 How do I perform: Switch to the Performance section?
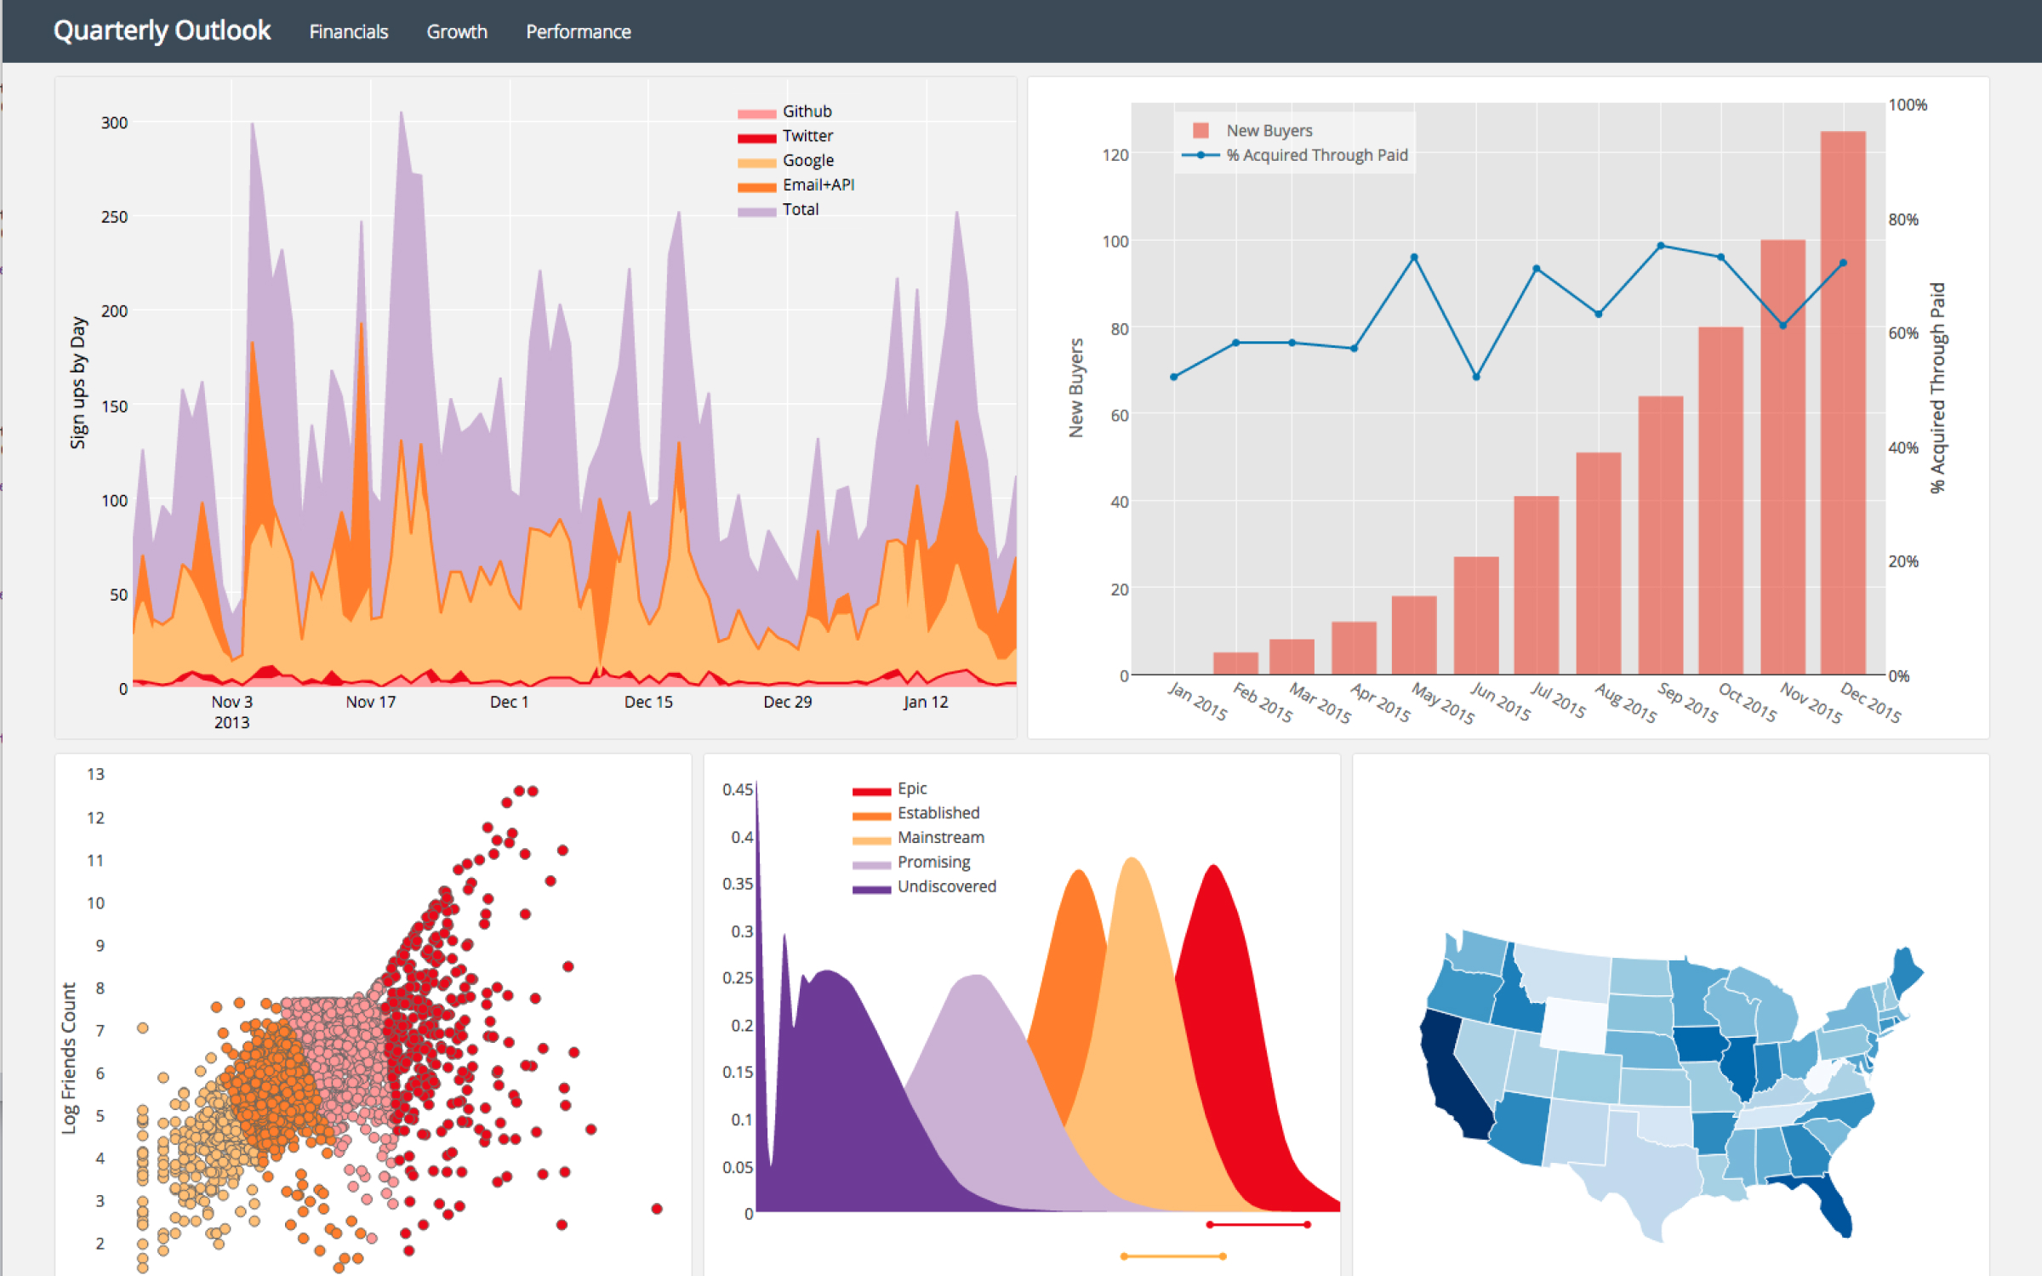tap(579, 31)
